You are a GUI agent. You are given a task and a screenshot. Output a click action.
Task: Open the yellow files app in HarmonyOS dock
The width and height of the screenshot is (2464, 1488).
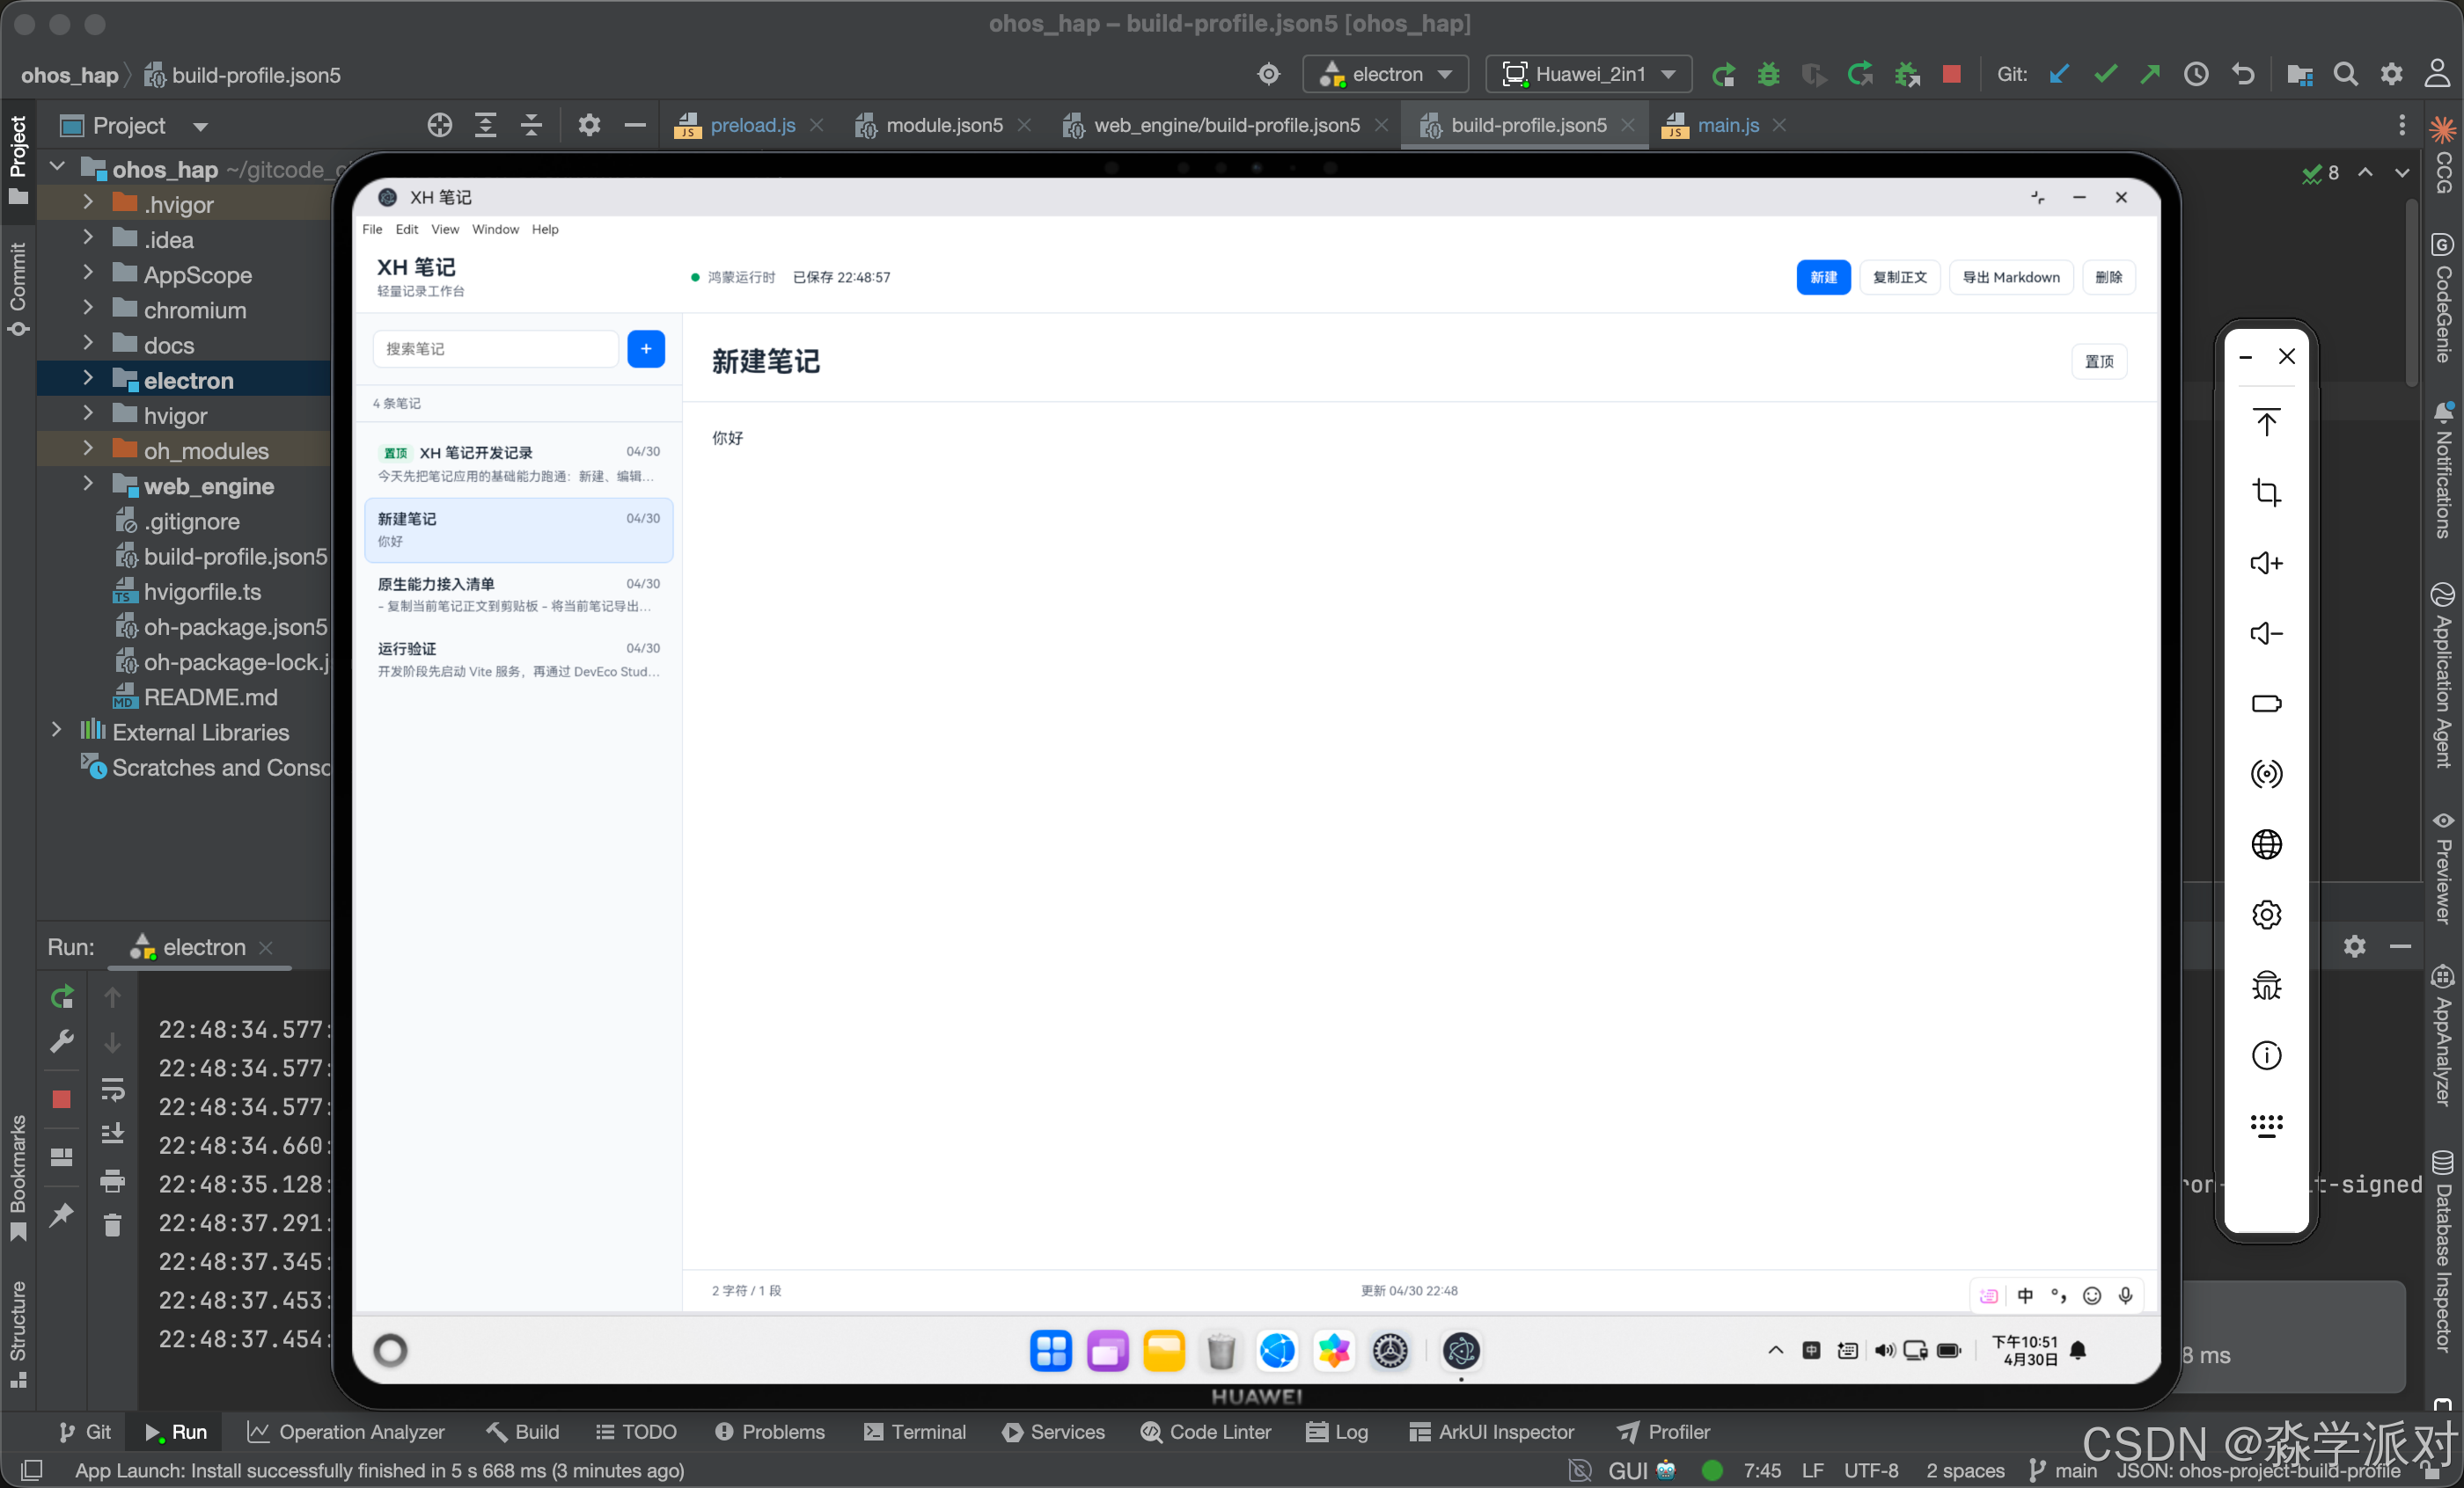(x=1164, y=1351)
